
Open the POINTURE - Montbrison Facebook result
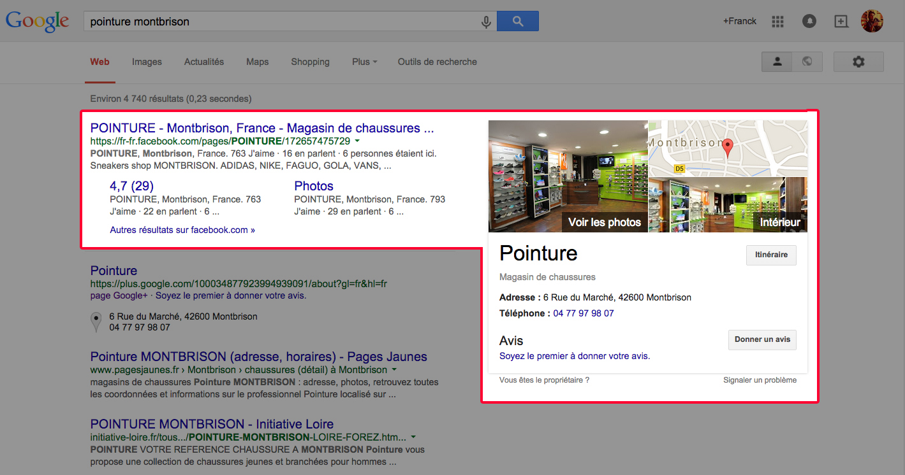[x=262, y=128]
